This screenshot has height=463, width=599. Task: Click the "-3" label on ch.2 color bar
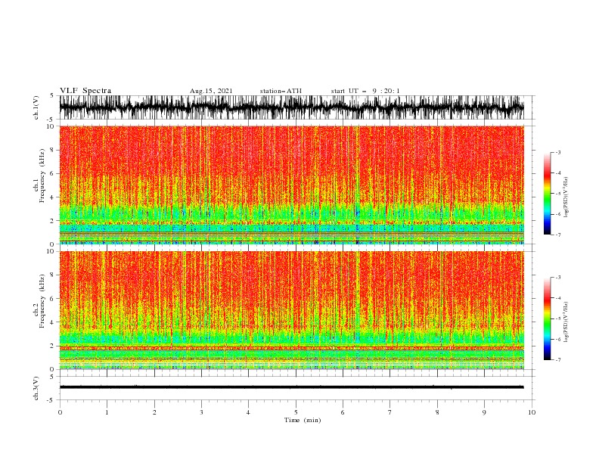pyautogui.click(x=557, y=278)
